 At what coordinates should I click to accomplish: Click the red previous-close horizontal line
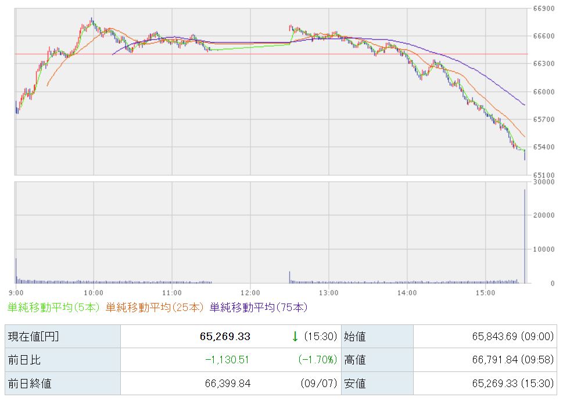pos(271,54)
